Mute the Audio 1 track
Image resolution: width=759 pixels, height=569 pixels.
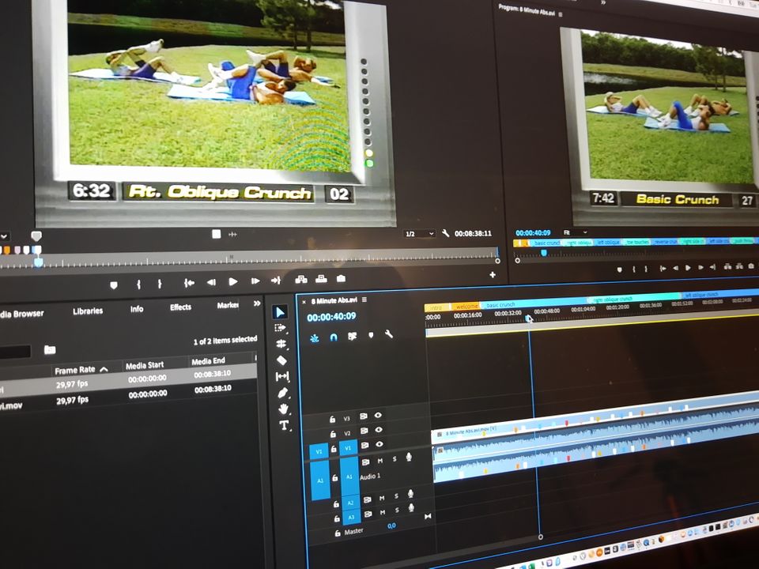coord(380,461)
